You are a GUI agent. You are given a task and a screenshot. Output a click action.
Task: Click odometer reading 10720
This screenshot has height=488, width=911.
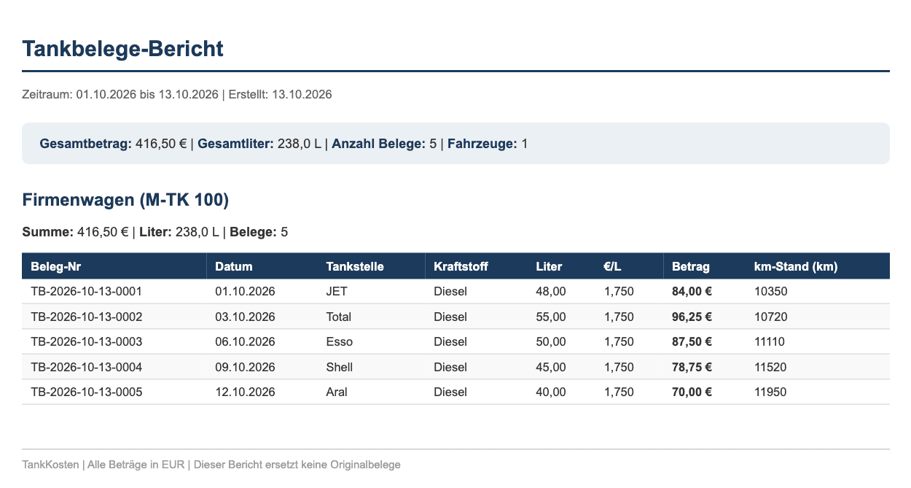[x=770, y=317]
